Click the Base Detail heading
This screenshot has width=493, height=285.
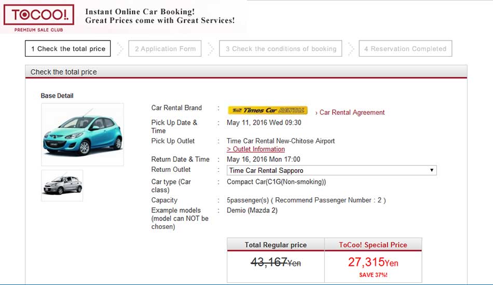[57, 96]
